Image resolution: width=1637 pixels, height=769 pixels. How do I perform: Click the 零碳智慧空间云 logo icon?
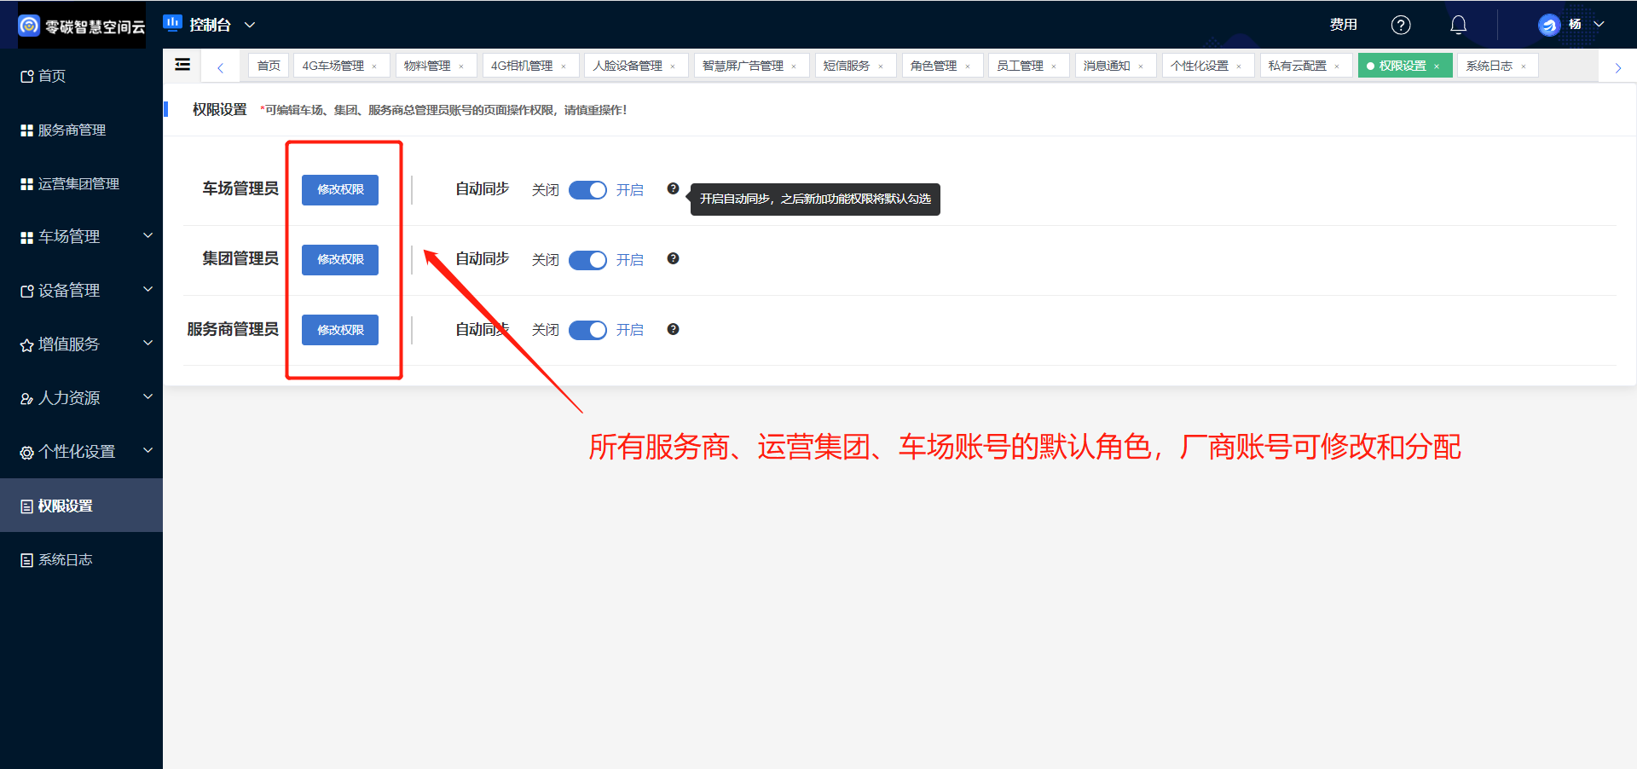(x=29, y=26)
